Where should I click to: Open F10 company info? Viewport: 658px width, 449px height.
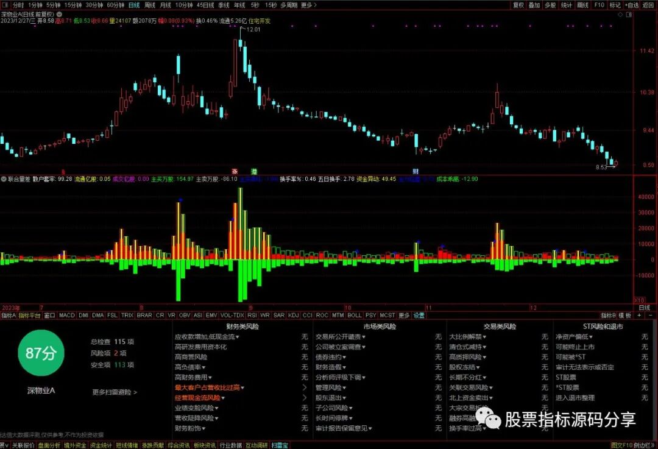pyautogui.click(x=600, y=5)
